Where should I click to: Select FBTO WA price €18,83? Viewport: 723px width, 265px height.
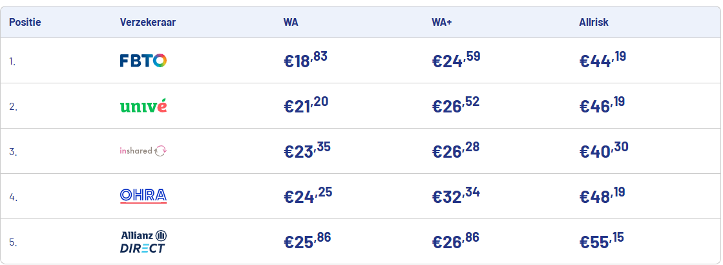tap(306, 60)
